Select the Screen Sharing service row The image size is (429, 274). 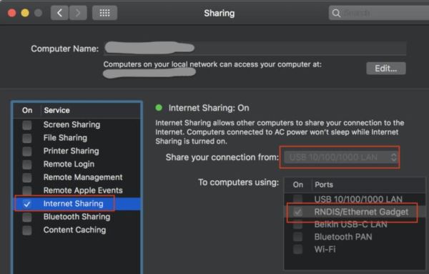tap(77, 124)
